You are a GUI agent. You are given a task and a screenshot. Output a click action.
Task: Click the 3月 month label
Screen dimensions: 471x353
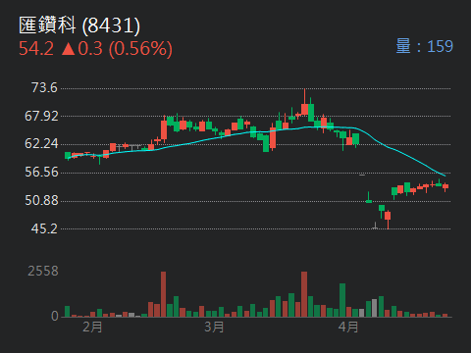tap(214, 327)
